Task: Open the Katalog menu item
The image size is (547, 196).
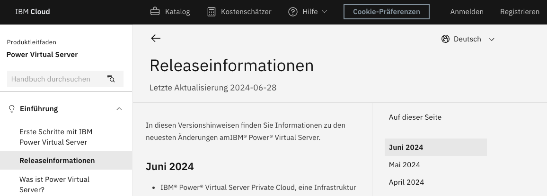Action: (170, 11)
